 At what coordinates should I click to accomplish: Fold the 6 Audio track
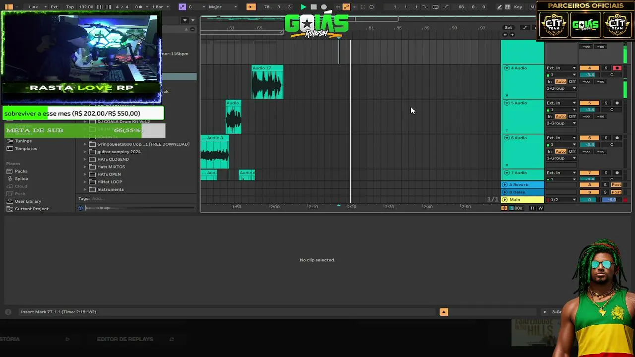click(507, 138)
